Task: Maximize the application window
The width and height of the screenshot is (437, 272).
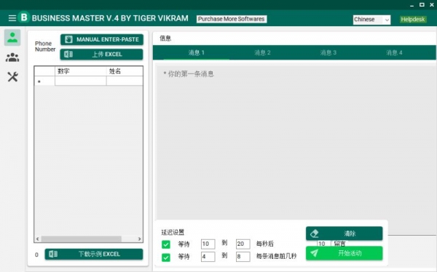Action: [x=422, y=5]
